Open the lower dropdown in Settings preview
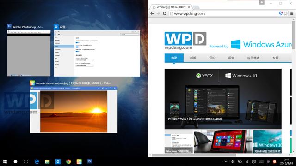 pos(84,65)
